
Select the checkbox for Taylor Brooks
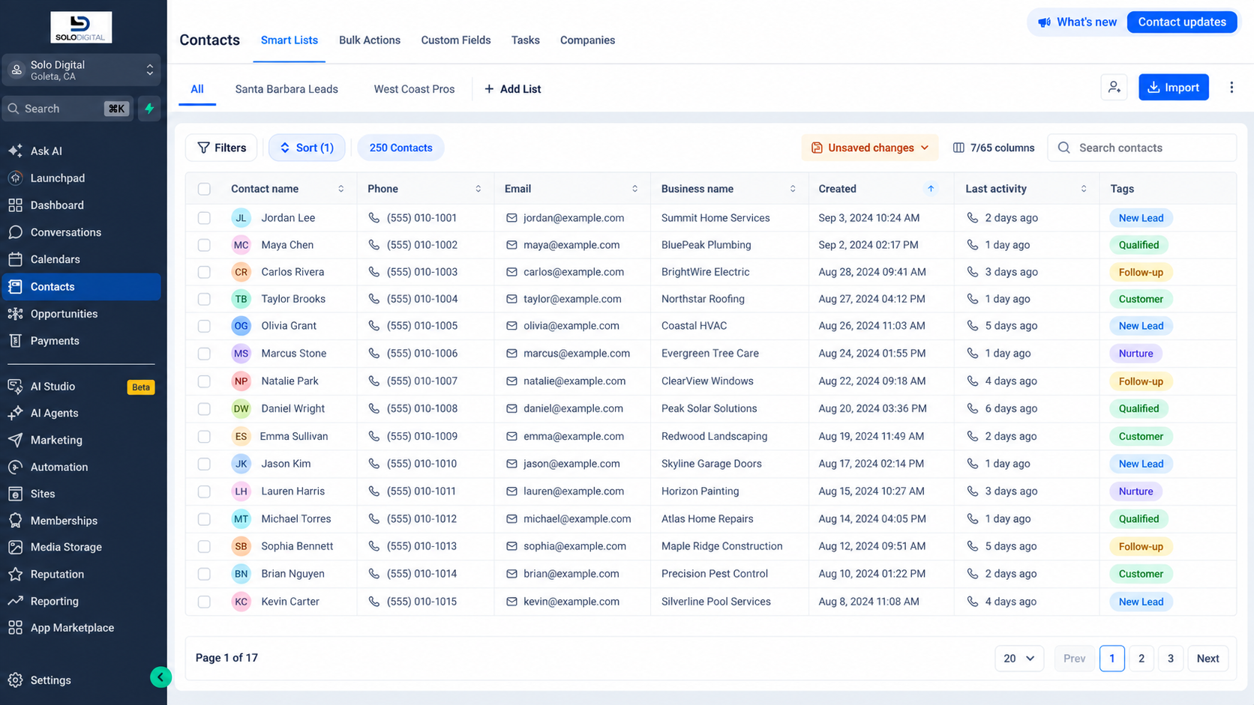coord(204,299)
